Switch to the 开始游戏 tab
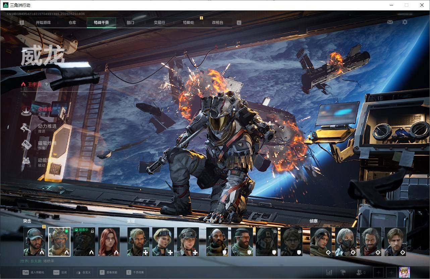430x279 pixels. point(43,23)
